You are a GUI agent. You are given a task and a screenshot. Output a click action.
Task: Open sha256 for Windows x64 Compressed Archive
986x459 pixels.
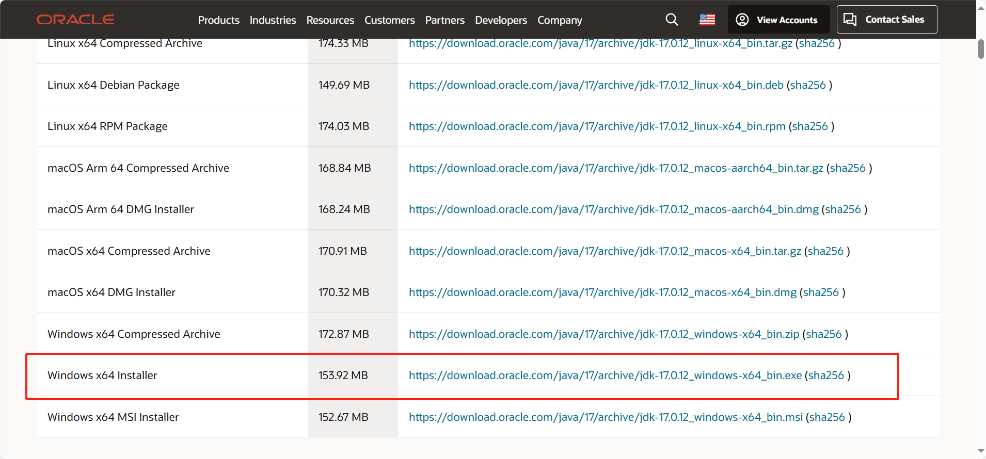tap(823, 334)
